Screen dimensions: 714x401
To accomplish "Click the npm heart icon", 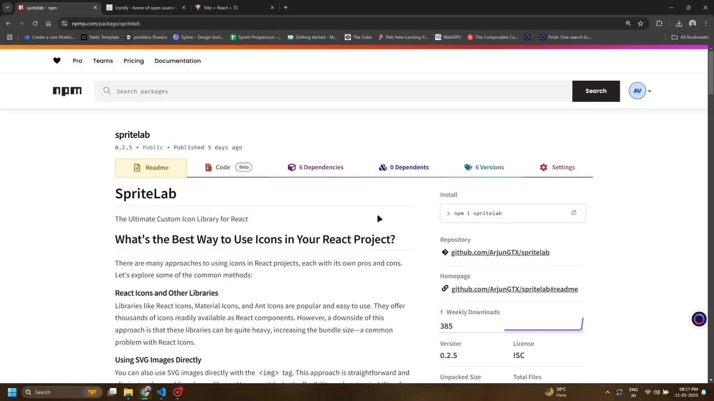I will pos(57,61).
